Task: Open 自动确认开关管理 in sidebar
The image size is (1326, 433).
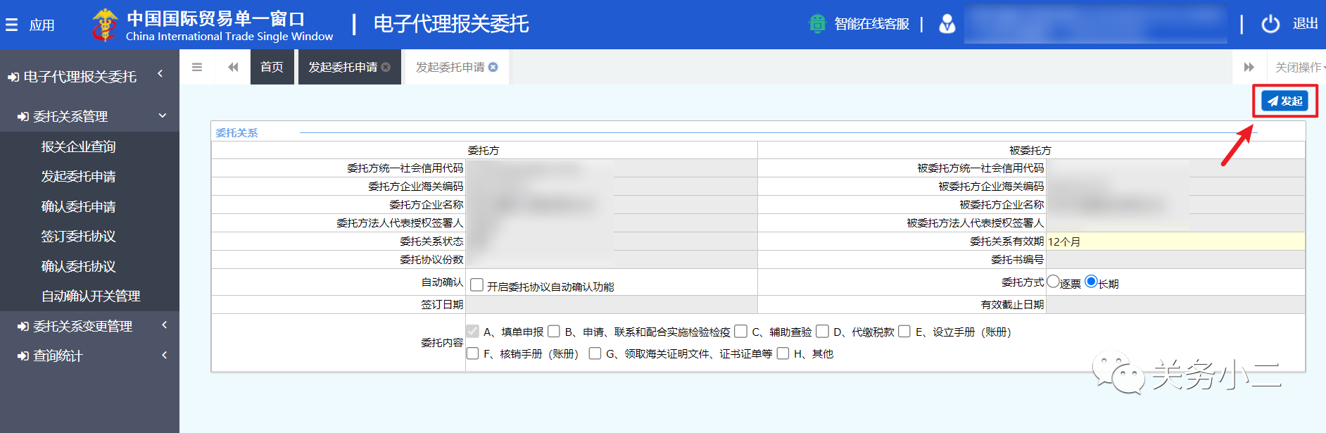Action: coord(91,296)
